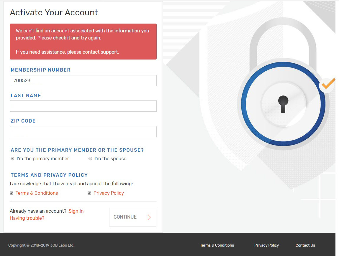This screenshot has height=256, width=339.
Task: Click the red account-not-found error alert
Action: point(83,41)
